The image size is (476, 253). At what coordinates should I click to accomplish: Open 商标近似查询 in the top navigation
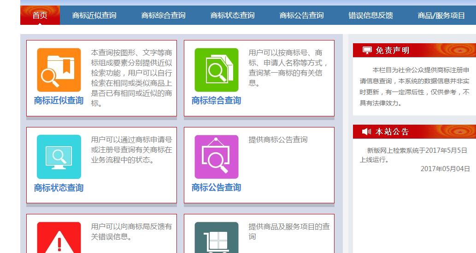click(x=94, y=15)
